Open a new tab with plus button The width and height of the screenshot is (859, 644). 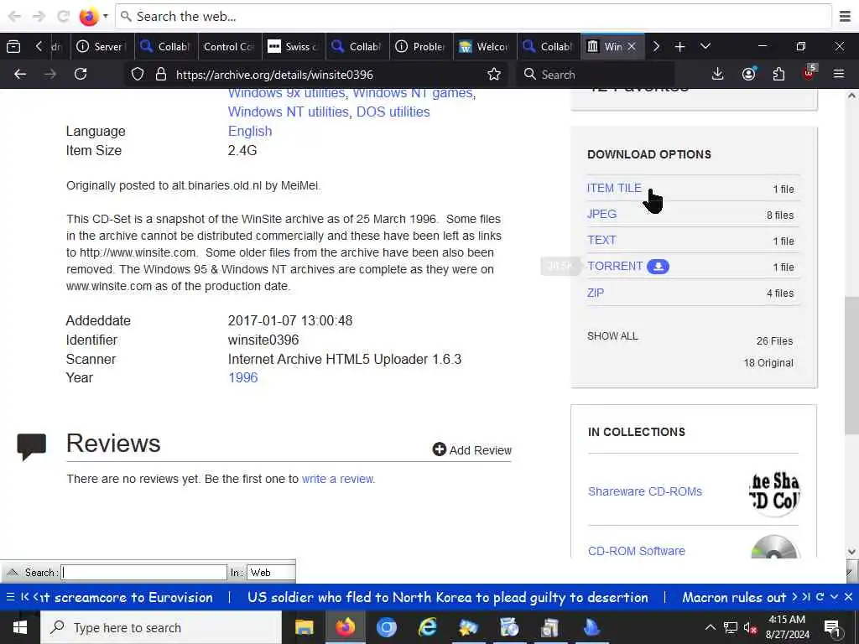click(x=679, y=47)
